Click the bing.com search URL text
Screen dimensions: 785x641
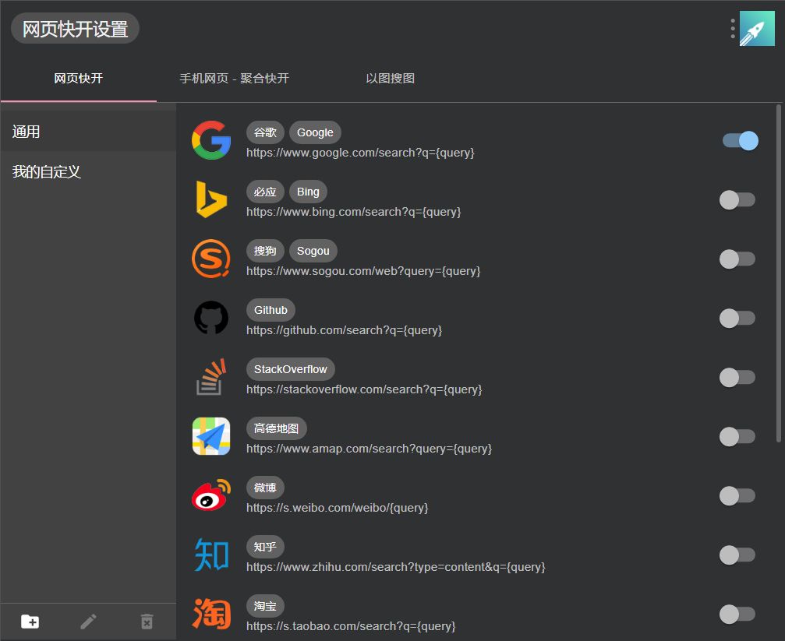pyautogui.click(x=353, y=212)
